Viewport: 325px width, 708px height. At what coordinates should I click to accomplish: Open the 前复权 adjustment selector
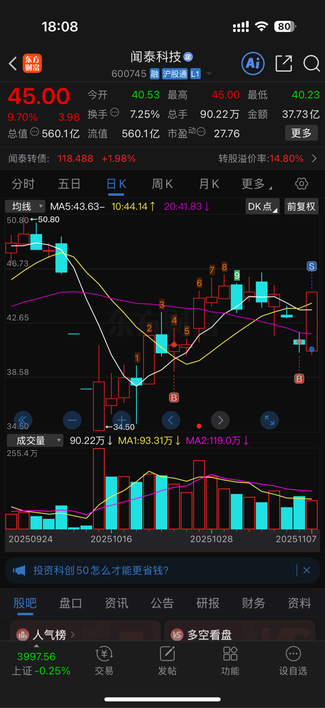[x=301, y=206]
